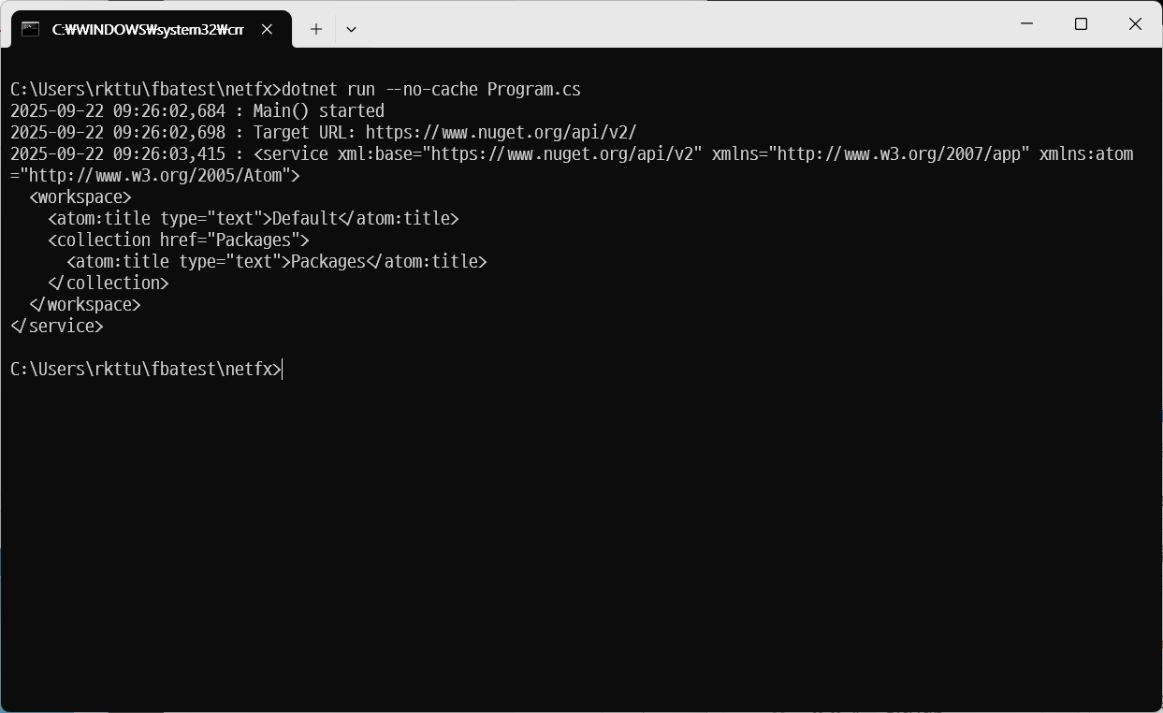Click the collection href="Packages" line

[178, 240]
